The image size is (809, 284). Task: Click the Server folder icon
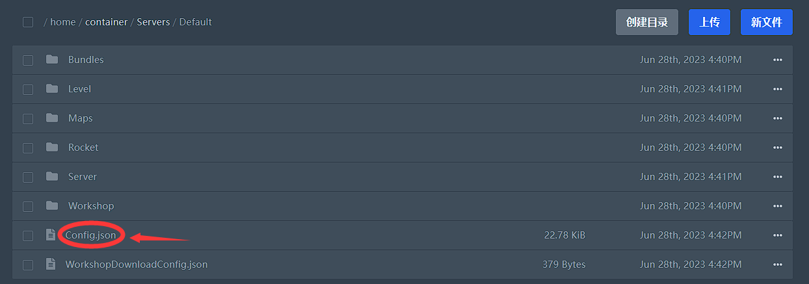click(52, 176)
